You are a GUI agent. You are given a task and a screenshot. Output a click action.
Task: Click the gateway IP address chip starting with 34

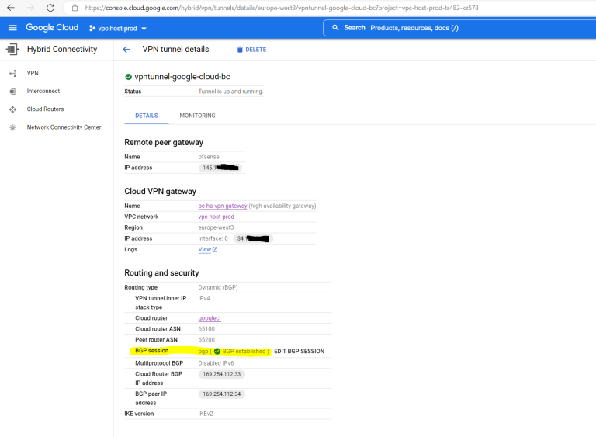253,238
